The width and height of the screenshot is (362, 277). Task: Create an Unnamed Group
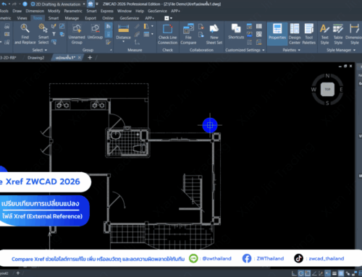pyautogui.click(x=77, y=34)
